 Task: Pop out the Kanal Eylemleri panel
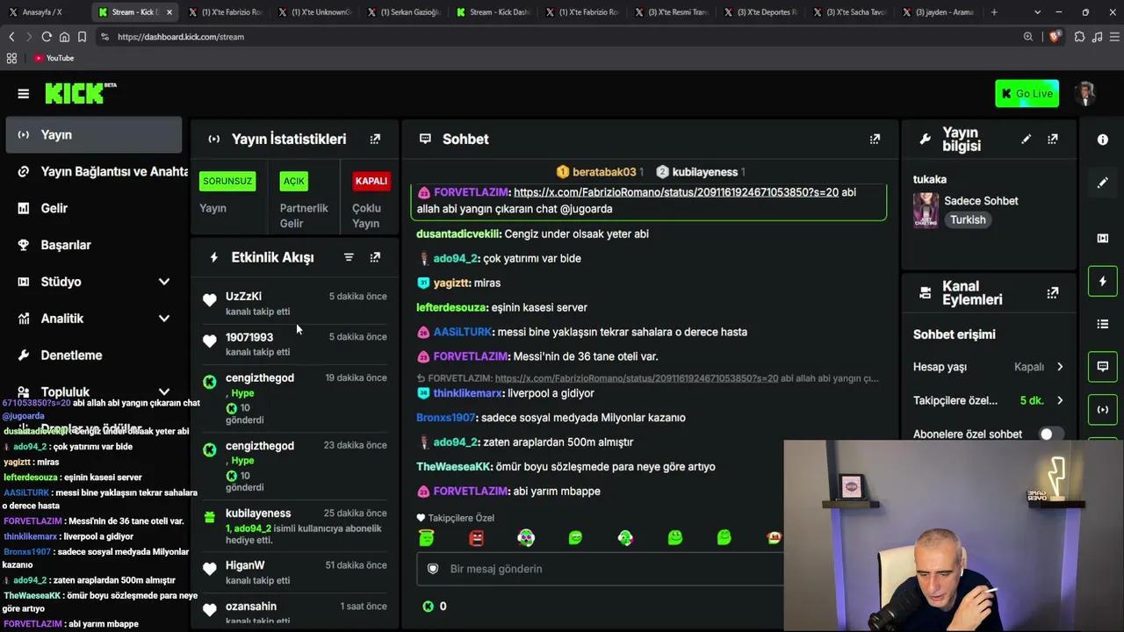(x=1052, y=293)
